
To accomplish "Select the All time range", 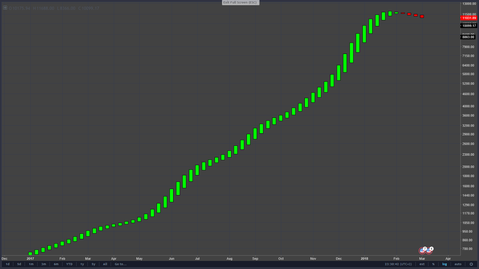I will (105, 264).
